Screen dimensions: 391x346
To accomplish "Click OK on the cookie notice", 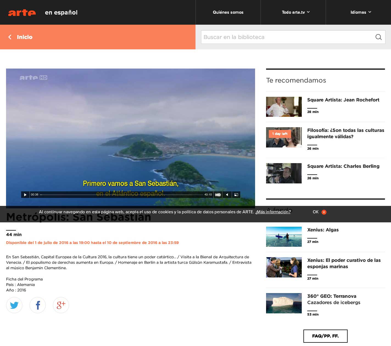I will (315, 212).
